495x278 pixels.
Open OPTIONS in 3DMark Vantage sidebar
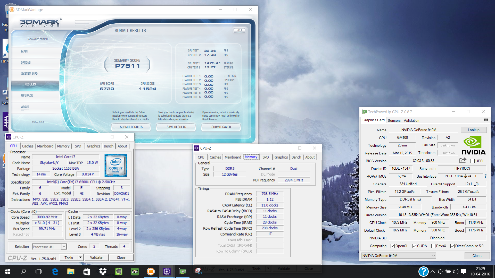coord(26,63)
